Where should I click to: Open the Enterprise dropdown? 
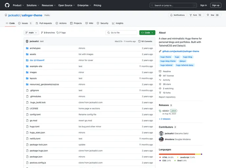tap(84, 5)
